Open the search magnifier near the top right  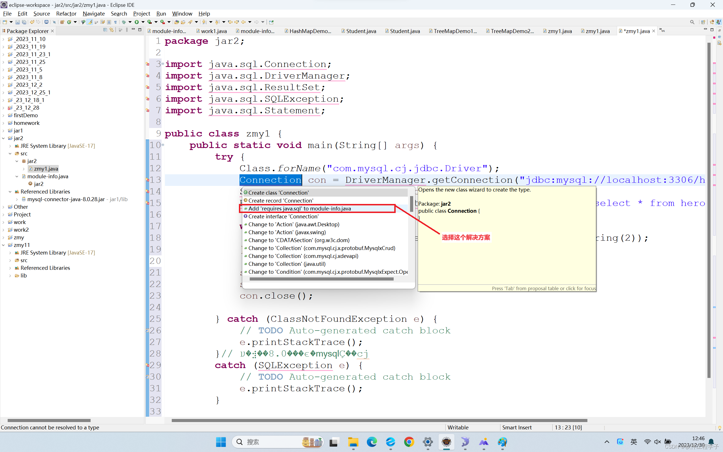pyautogui.click(x=692, y=22)
